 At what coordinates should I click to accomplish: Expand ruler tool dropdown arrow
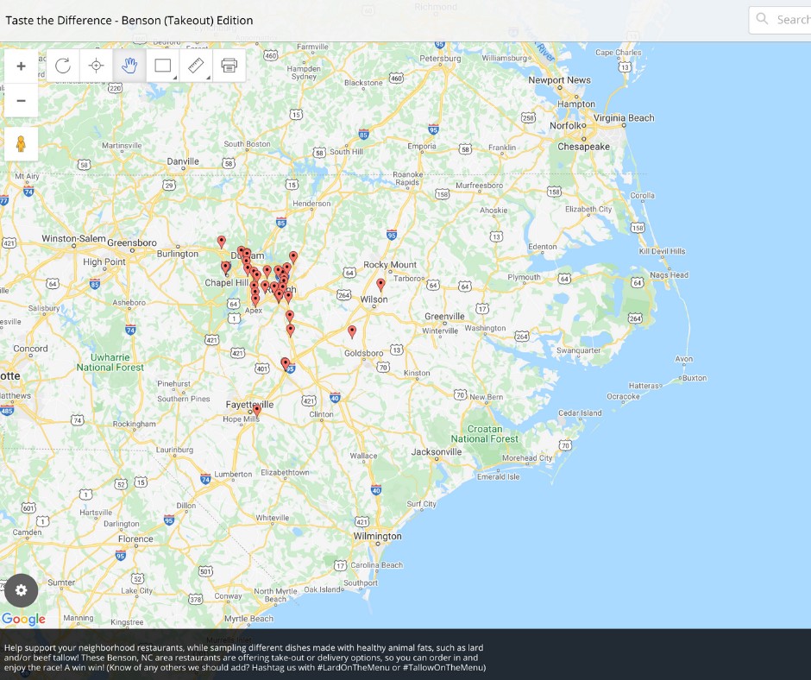click(208, 78)
